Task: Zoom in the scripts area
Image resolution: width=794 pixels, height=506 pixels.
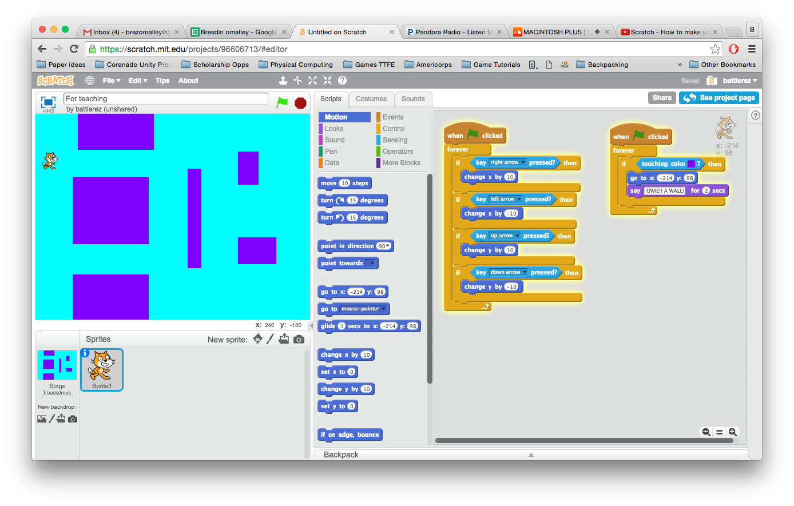Action: tap(732, 432)
